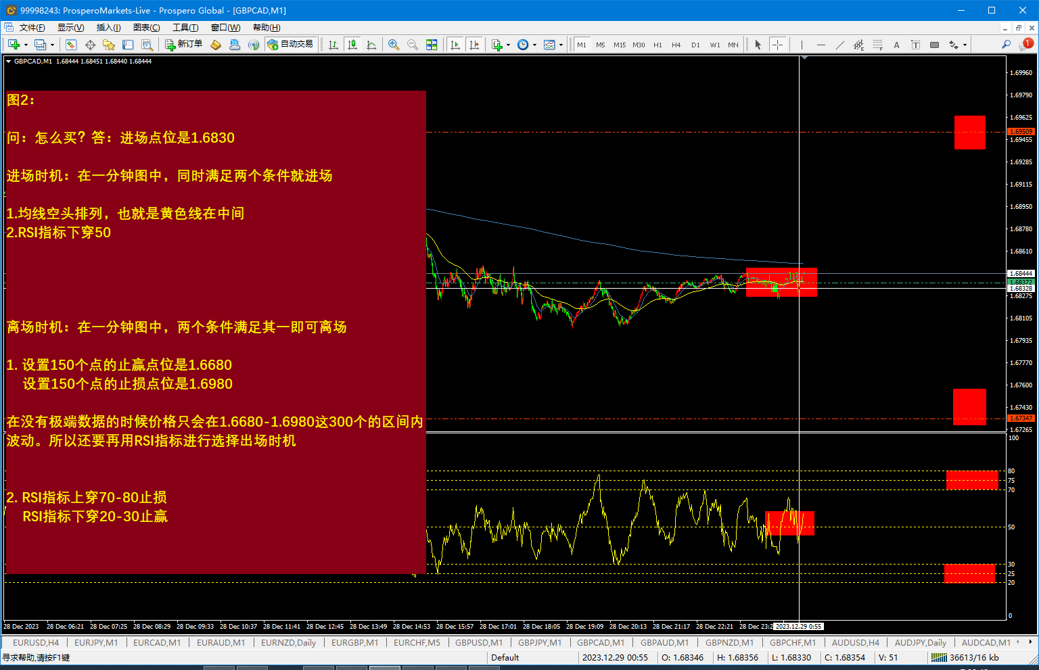Open the MetaEditor book icon
1039x670 pixels.
[216, 45]
